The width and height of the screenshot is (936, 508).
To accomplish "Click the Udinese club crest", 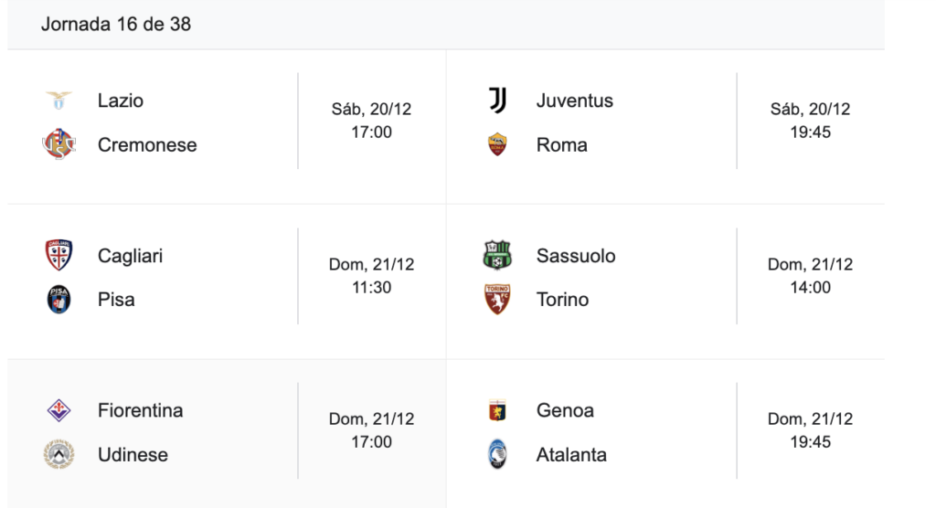I will (x=58, y=455).
